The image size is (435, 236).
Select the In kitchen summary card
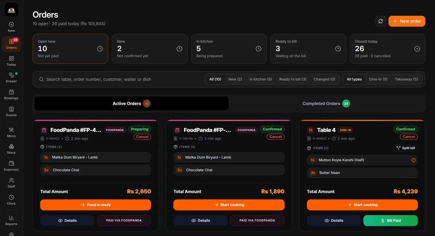coord(229,49)
